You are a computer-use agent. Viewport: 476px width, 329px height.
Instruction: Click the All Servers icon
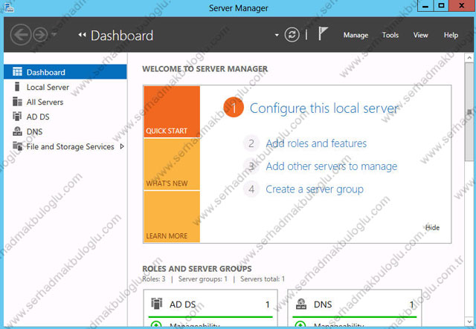(17, 102)
